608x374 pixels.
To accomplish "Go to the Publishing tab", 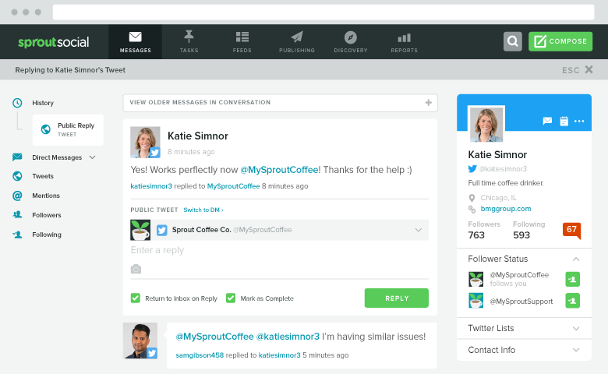I will [297, 42].
